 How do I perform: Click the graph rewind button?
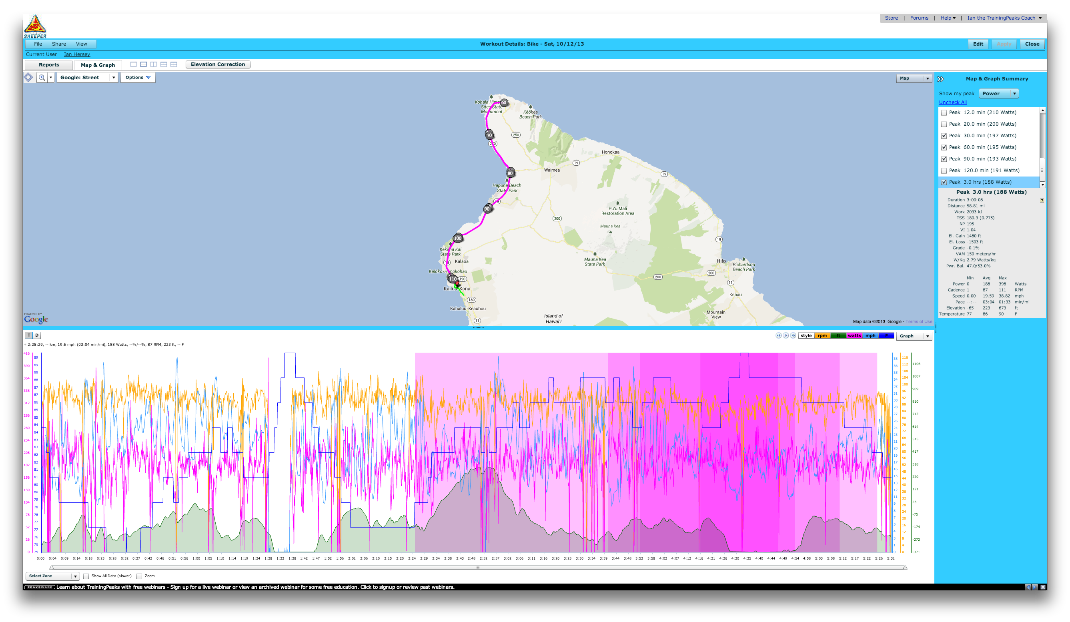coord(778,335)
